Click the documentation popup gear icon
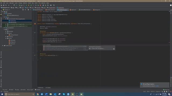The image size is (172, 96). click(114, 49)
